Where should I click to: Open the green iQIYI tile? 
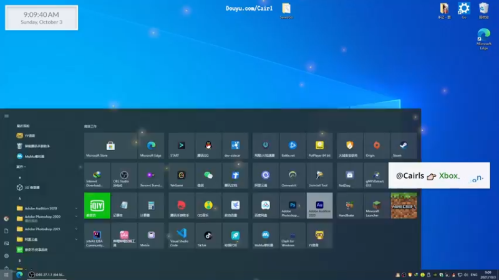(97, 205)
